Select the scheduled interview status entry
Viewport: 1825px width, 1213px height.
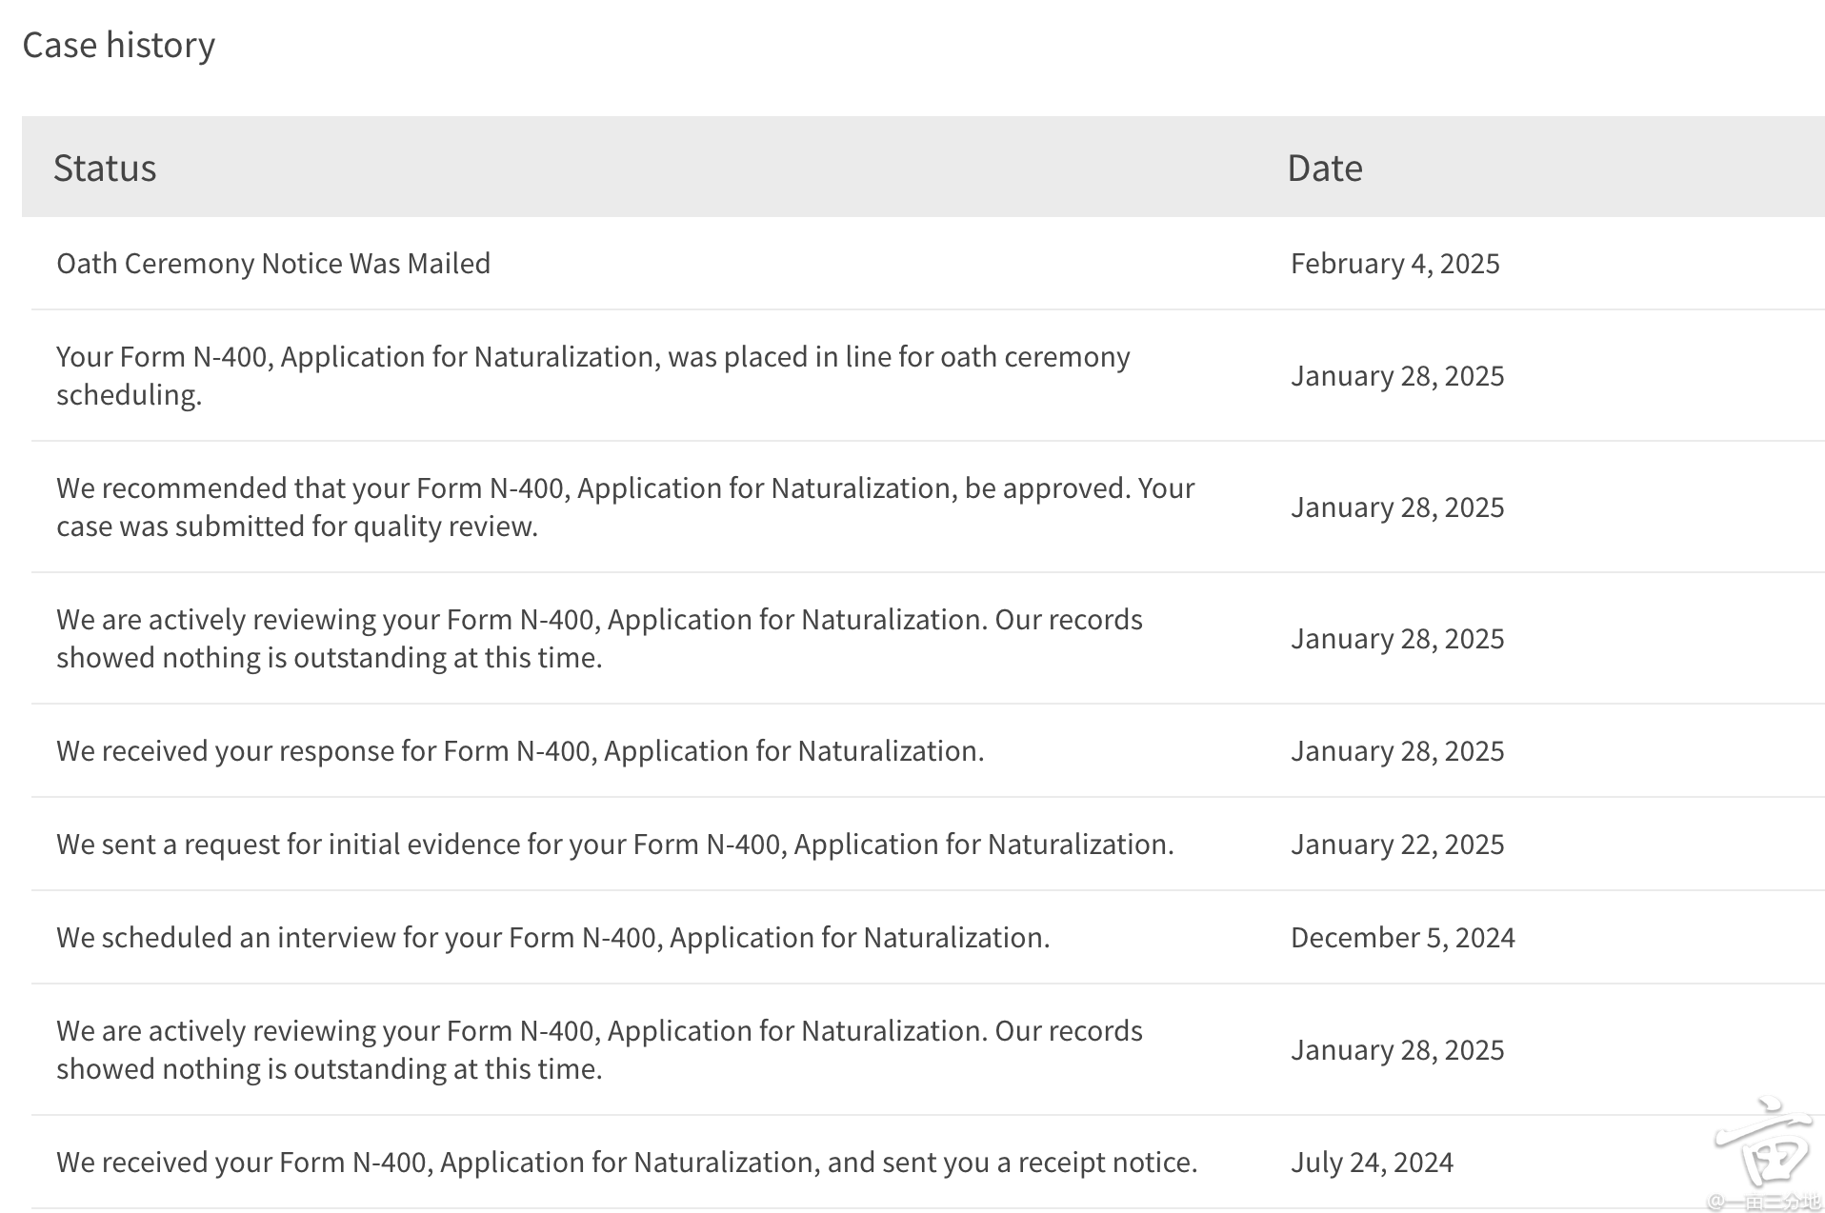point(552,937)
